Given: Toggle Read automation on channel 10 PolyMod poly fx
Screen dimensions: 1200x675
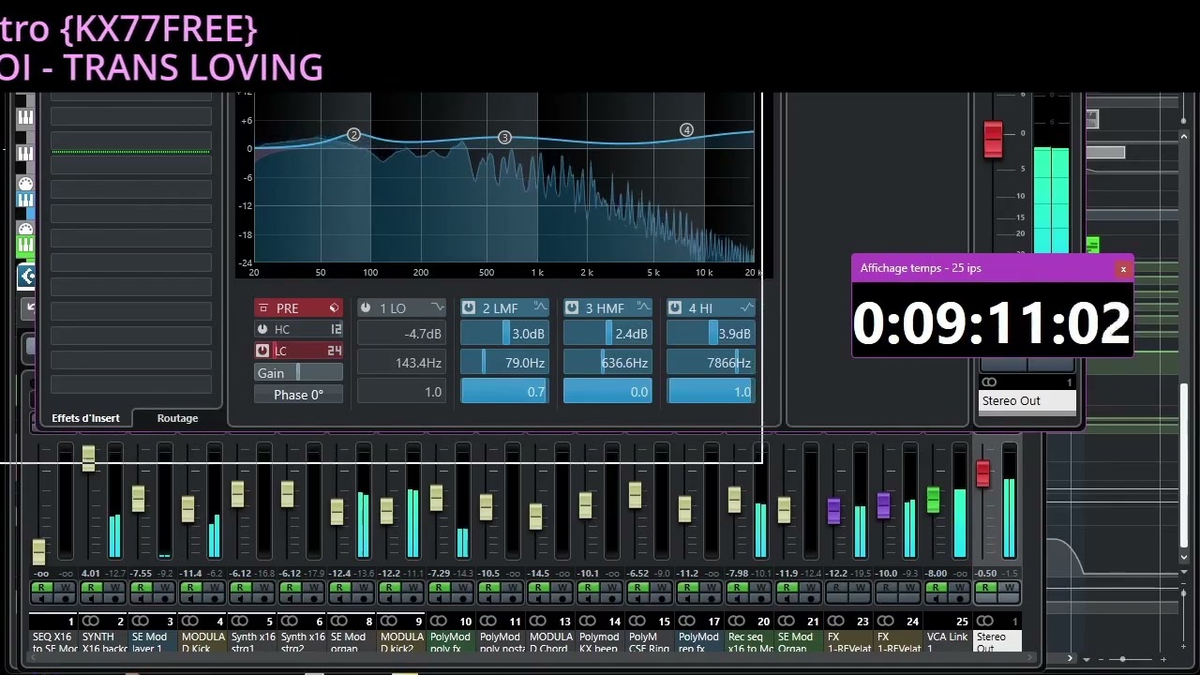Looking at the screenshot, I should (439, 588).
